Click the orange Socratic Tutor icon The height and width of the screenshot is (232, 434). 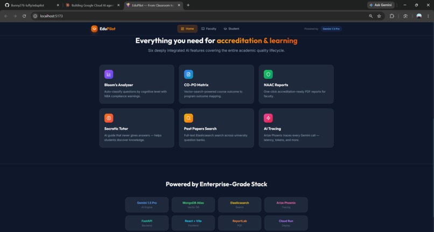109,118
